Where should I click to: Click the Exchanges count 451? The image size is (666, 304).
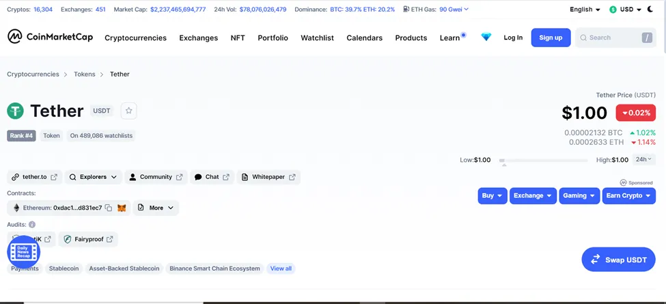100,9
